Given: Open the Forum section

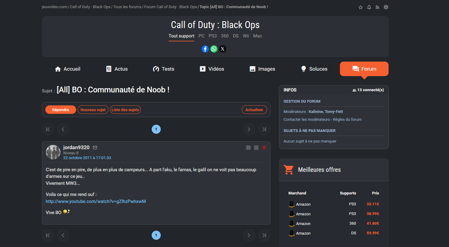Looking at the screenshot, I should tap(364, 69).
